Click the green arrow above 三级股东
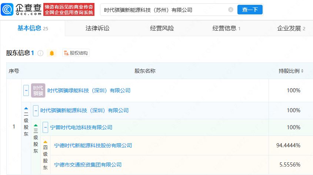 [36, 125]
